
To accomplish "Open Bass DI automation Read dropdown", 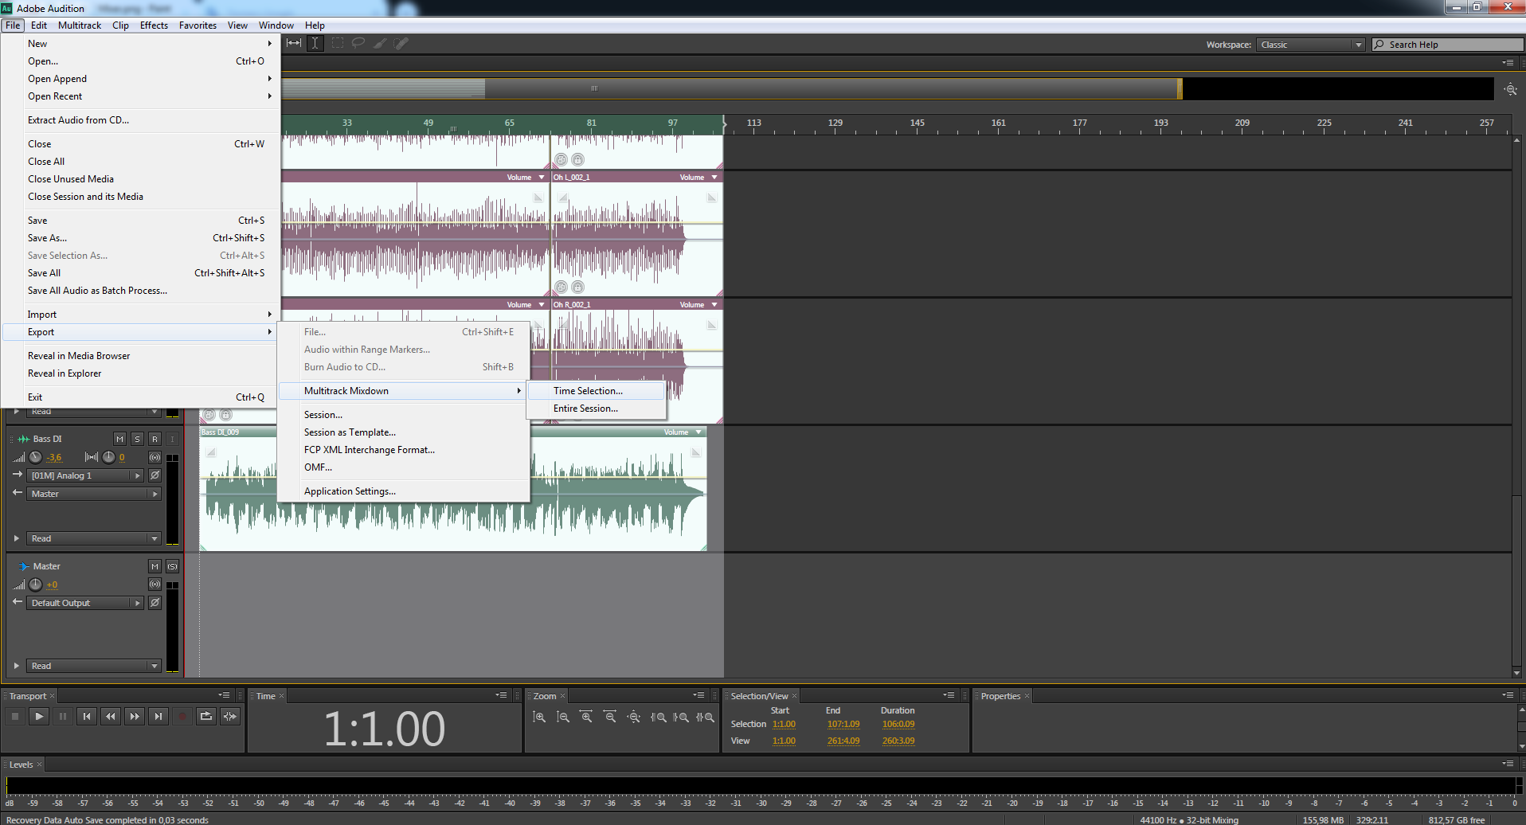I will point(95,538).
